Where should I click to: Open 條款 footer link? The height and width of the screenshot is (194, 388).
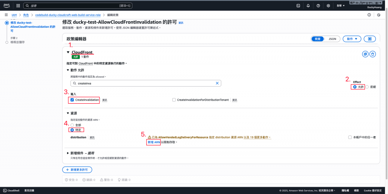tap(355, 191)
